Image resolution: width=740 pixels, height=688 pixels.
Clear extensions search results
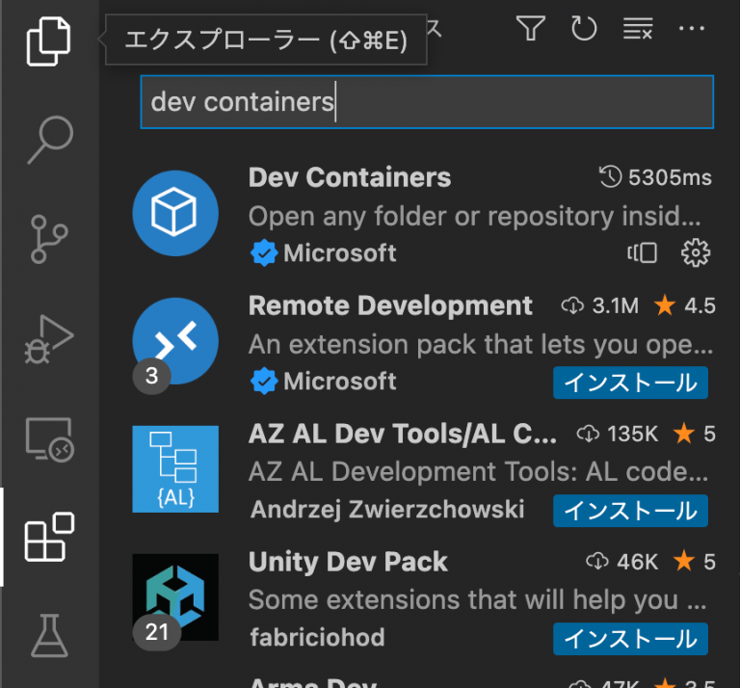point(638,28)
